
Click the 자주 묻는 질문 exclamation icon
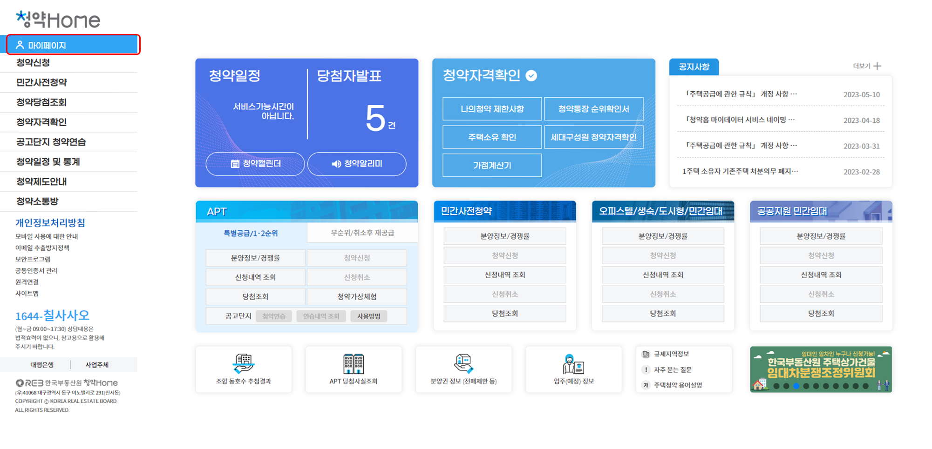(645, 369)
